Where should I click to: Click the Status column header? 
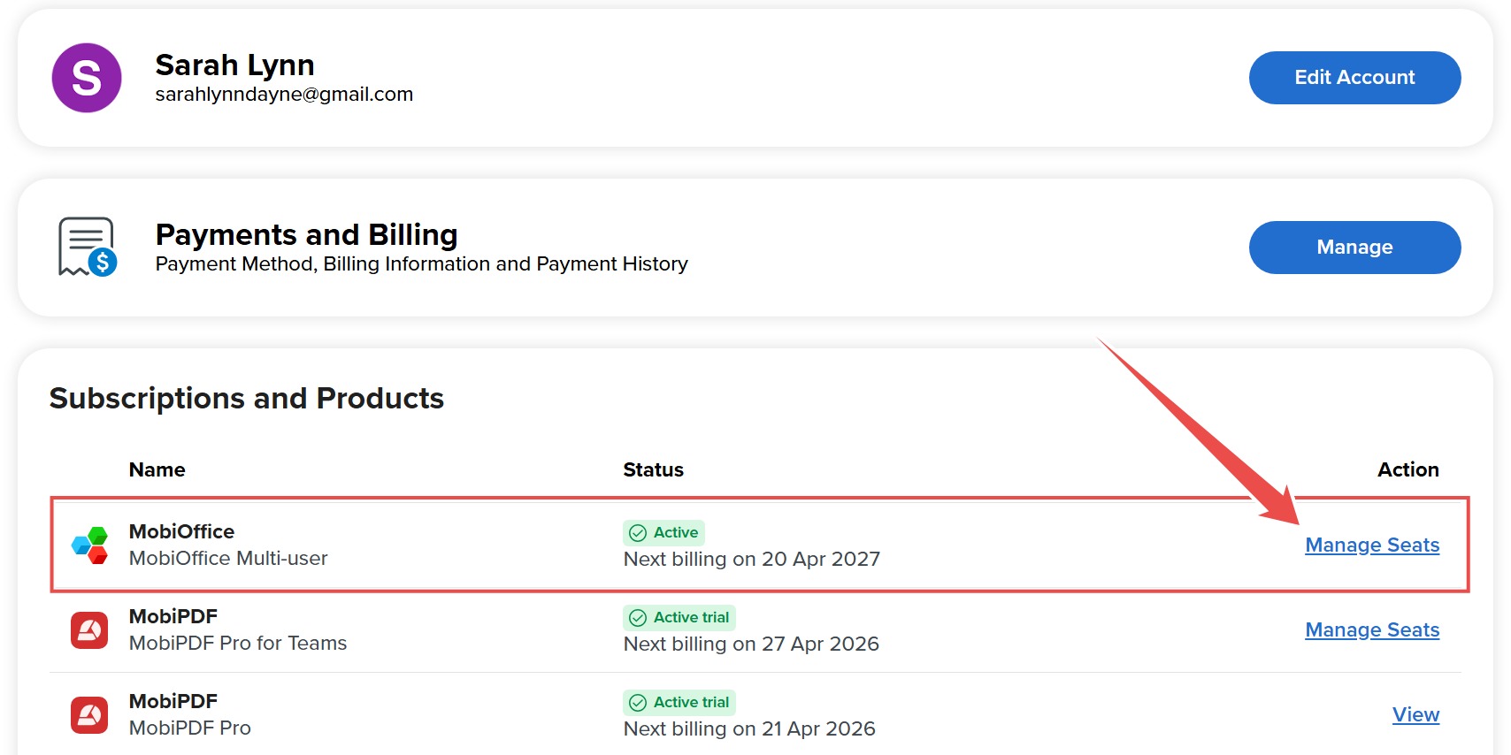pyautogui.click(x=653, y=469)
